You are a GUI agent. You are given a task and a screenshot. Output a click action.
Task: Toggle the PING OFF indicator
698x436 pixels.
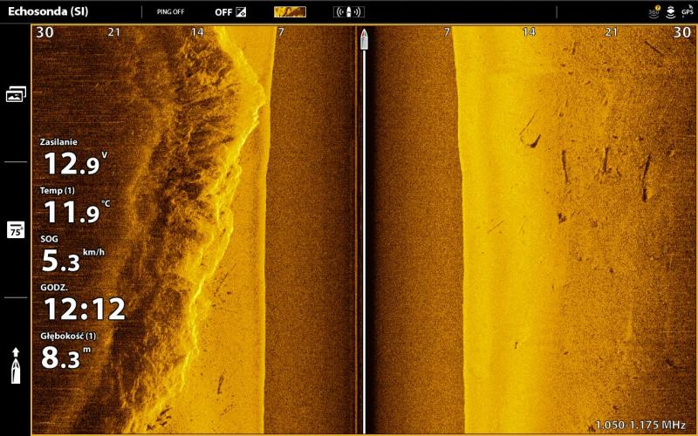(x=170, y=12)
